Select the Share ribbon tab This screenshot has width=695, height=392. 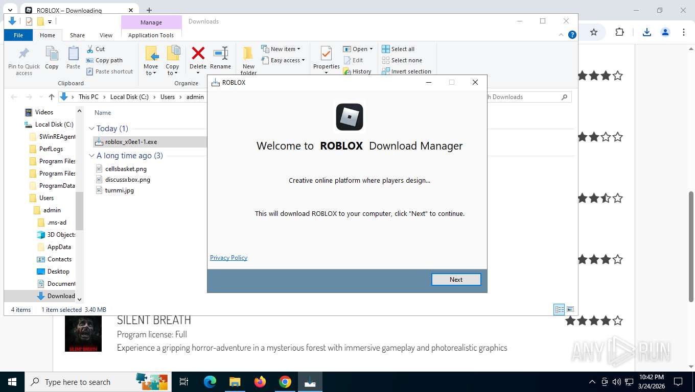[77, 35]
